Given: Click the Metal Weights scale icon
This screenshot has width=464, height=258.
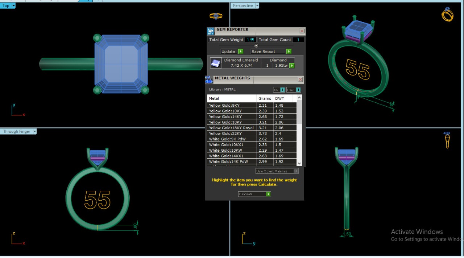Looking at the screenshot, I should (x=209, y=79).
